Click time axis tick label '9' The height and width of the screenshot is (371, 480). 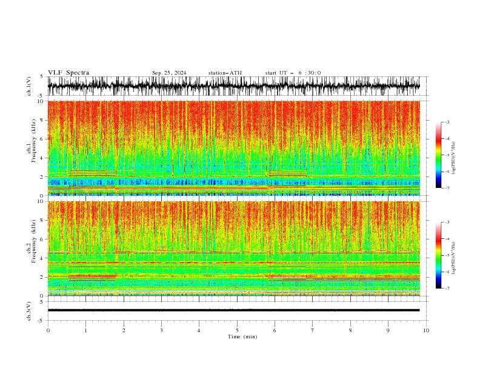[x=388, y=330]
